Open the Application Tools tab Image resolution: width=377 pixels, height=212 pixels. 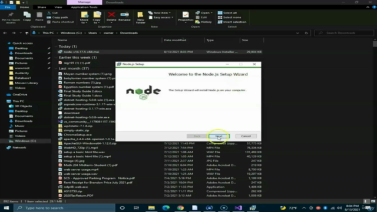point(84,7)
